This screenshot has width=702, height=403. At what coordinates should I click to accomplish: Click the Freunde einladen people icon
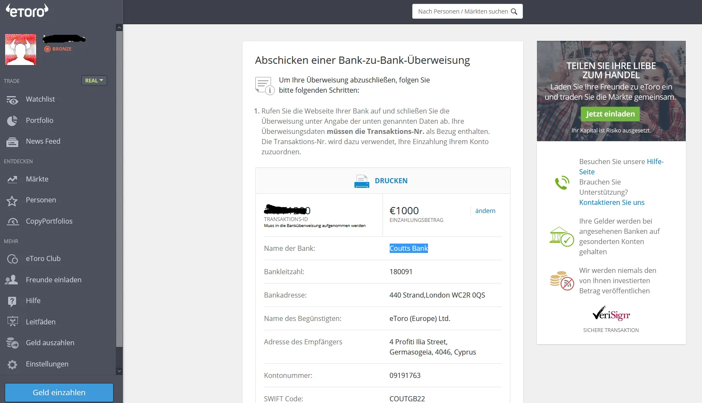click(11, 280)
